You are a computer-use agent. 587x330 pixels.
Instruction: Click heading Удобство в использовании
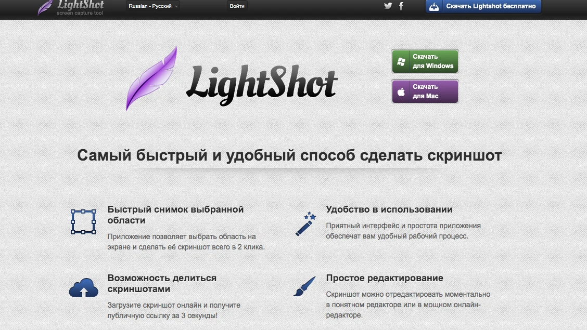click(x=389, y=209)
